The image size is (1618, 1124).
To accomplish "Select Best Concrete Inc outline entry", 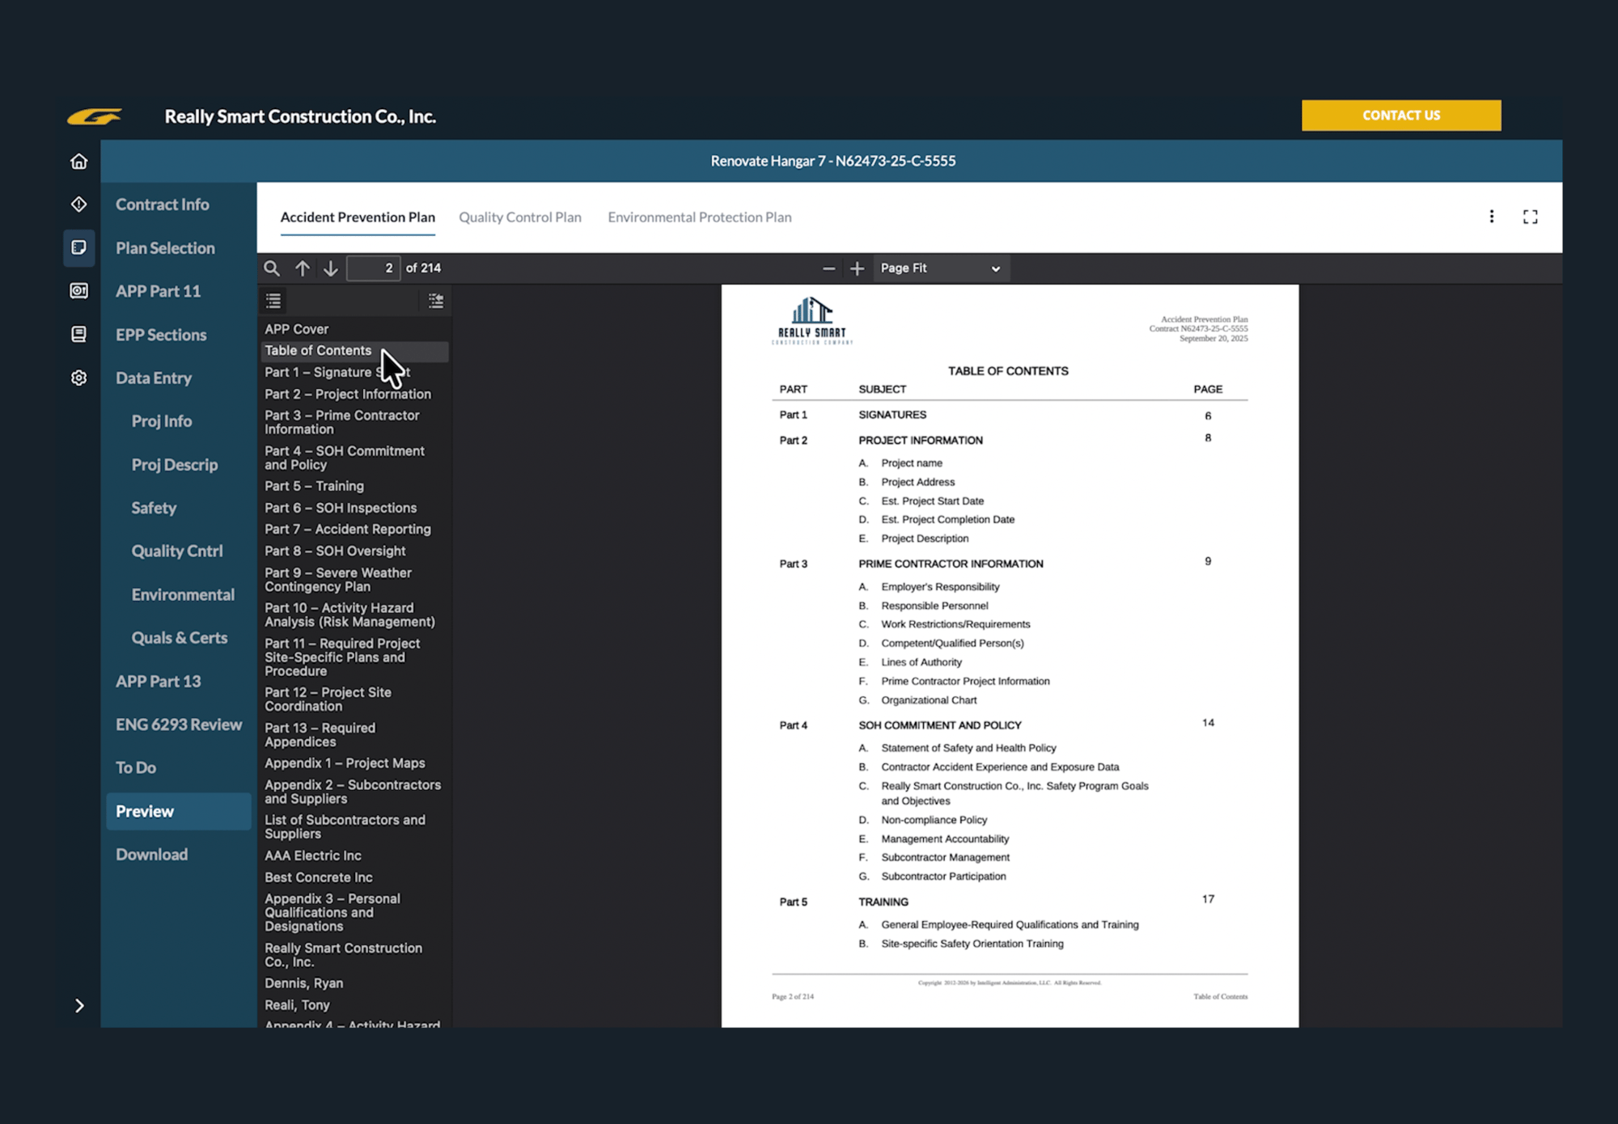I will [x=319, y=877].
